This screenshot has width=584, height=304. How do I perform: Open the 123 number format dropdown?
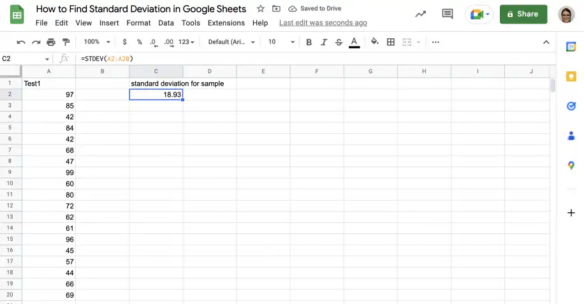coord(186,42)
